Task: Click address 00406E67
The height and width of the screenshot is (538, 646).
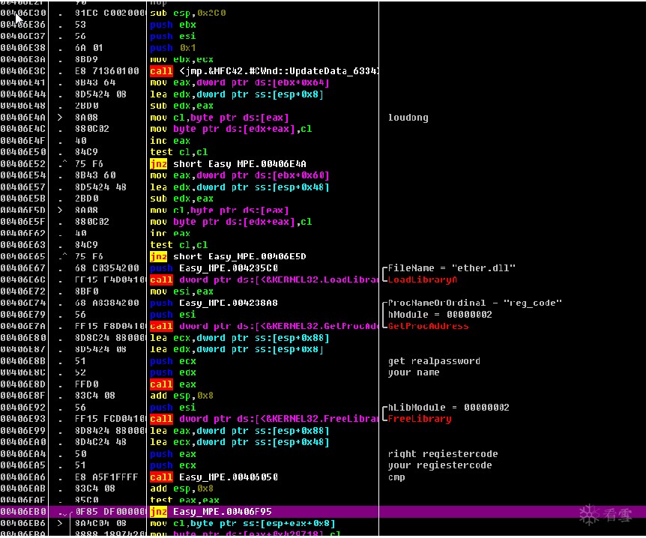Action: (x=23, y=268)
